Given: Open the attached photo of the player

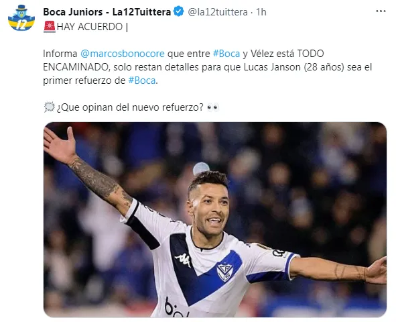Looking at the screenshot, I should pyautogui.click(x=215, y=219).
